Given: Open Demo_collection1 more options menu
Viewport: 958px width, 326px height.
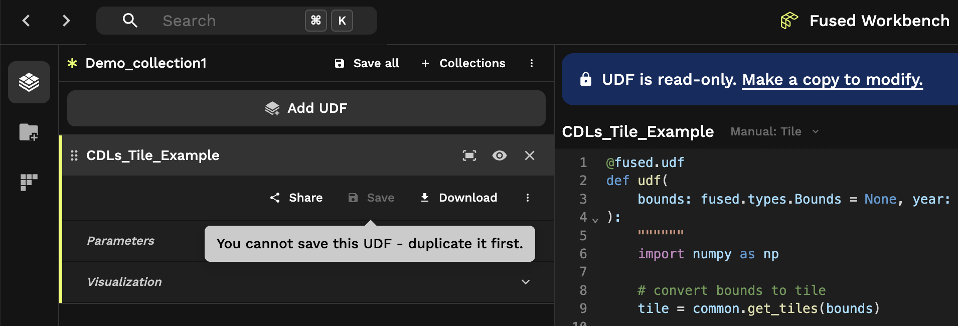Looking at the screenshot, I should tap(532, 63).
